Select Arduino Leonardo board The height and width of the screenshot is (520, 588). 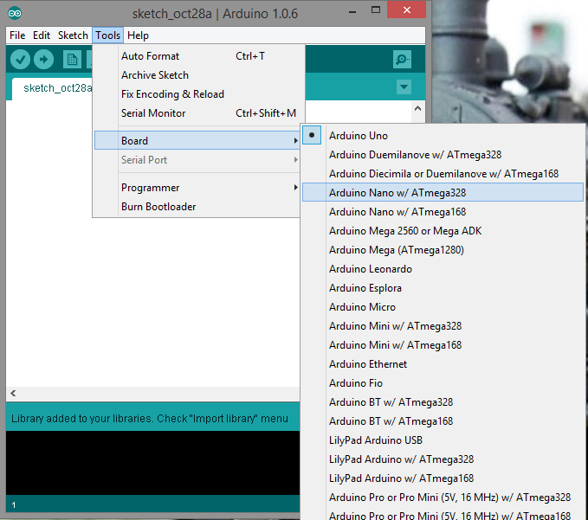point(443,269)
